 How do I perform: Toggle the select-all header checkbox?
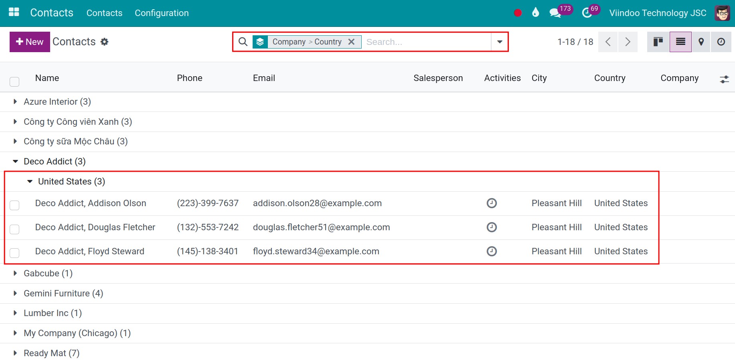click(x=14, y=82)
